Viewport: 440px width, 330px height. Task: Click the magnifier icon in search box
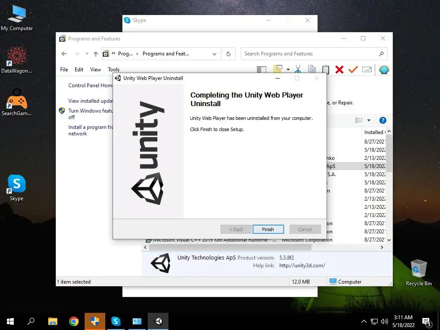[x=381, y=54]
